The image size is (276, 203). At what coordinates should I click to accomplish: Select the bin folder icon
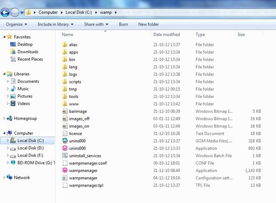65,59
